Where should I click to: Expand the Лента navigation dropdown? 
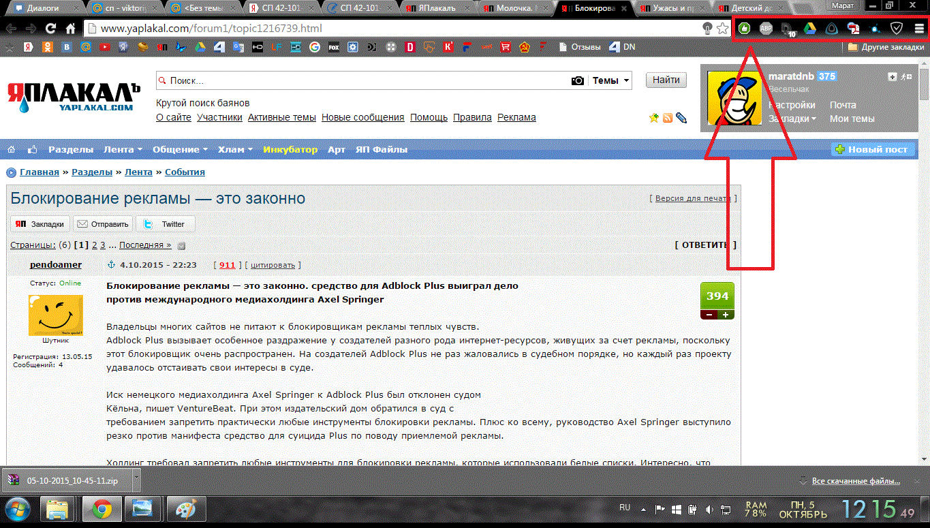click(x=123, y=149)
